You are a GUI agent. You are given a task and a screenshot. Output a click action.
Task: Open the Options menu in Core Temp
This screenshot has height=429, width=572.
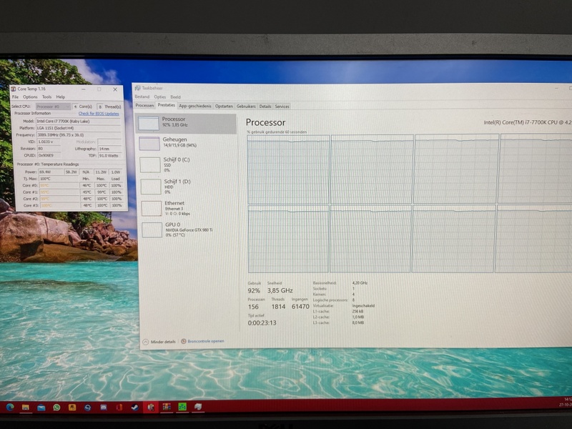click(30, 97)
